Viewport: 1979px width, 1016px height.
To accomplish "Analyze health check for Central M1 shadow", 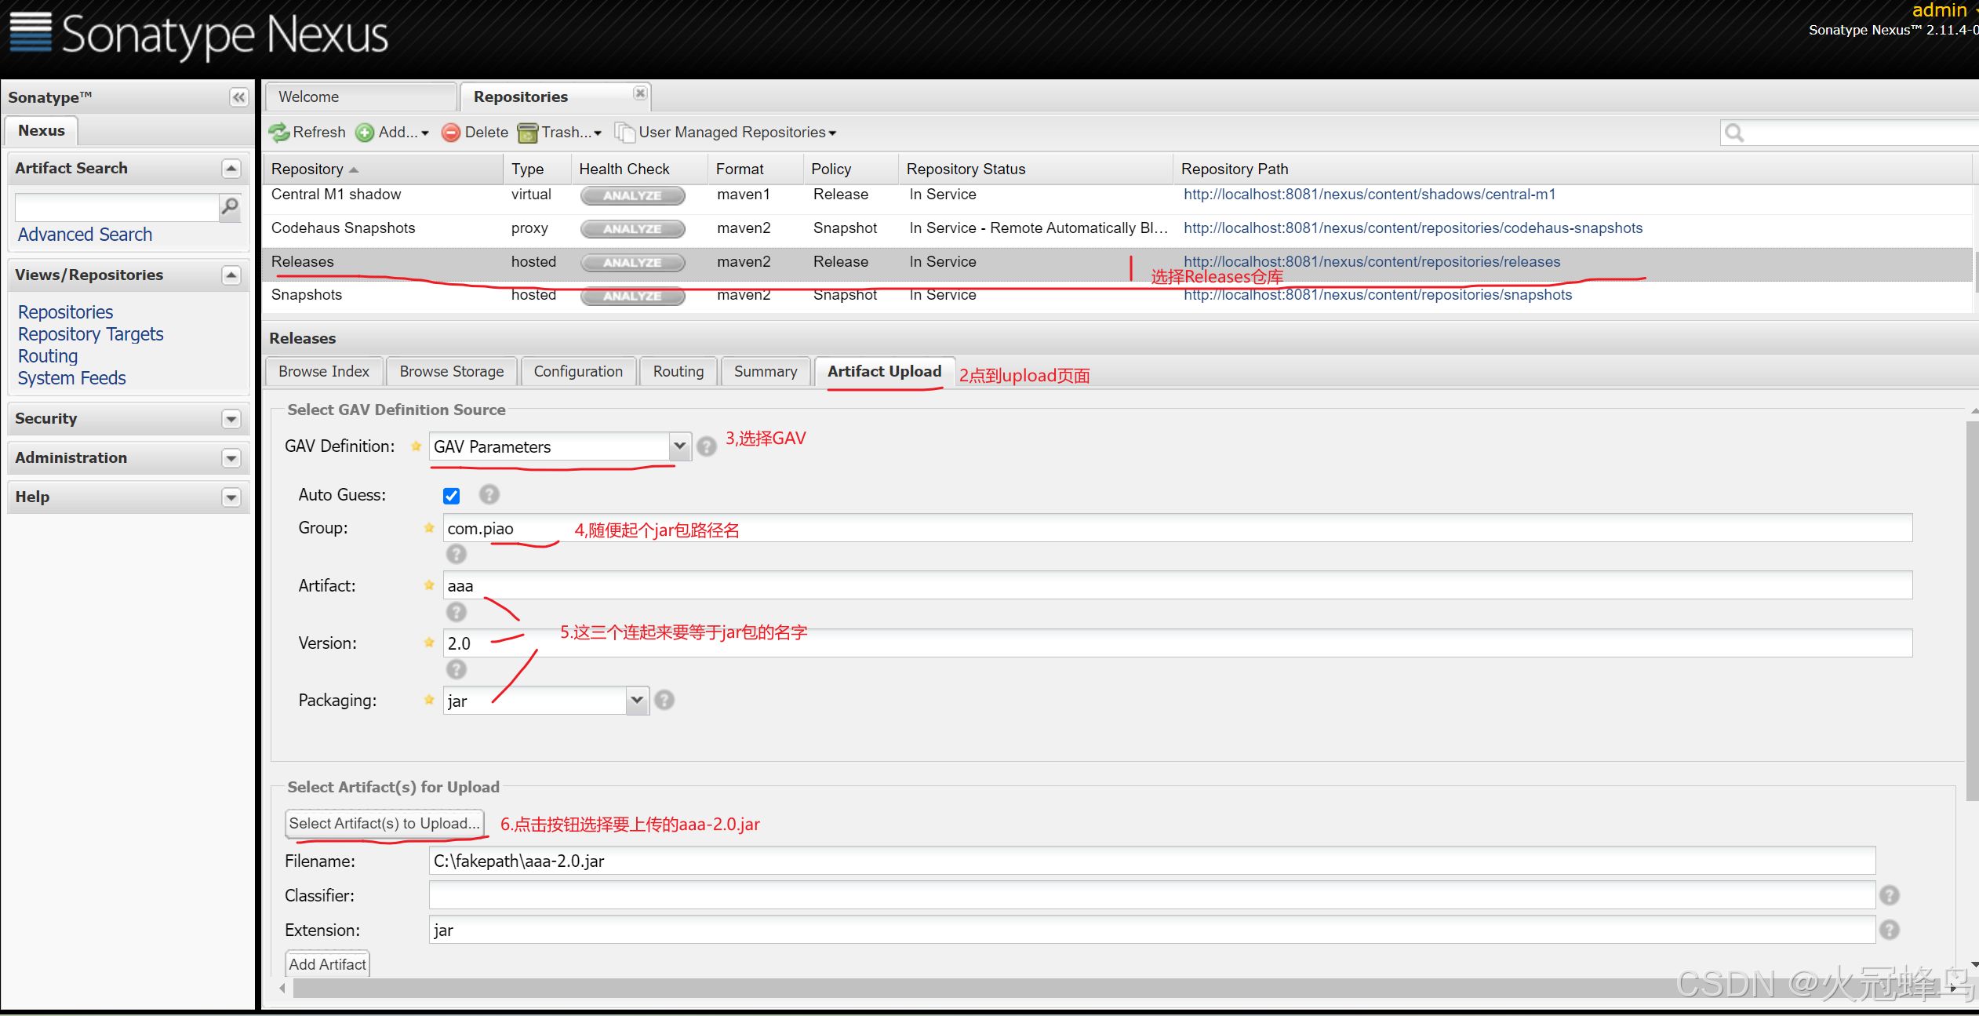I will tap(632, 195).
